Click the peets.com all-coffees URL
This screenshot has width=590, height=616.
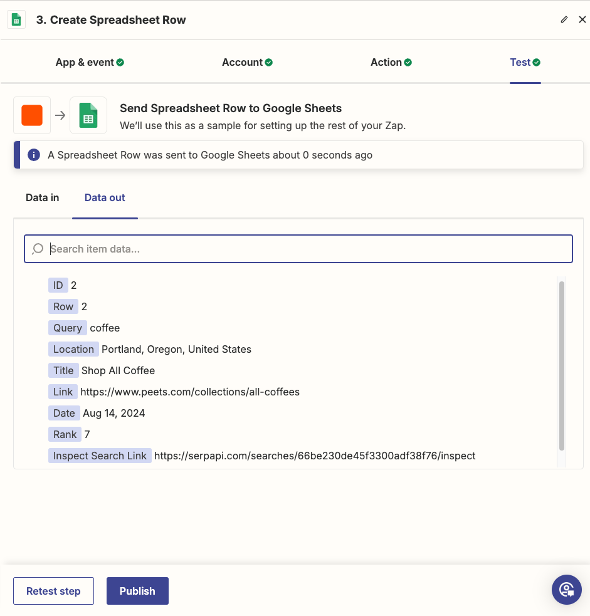pyautogui.click(x=190, y=392)
